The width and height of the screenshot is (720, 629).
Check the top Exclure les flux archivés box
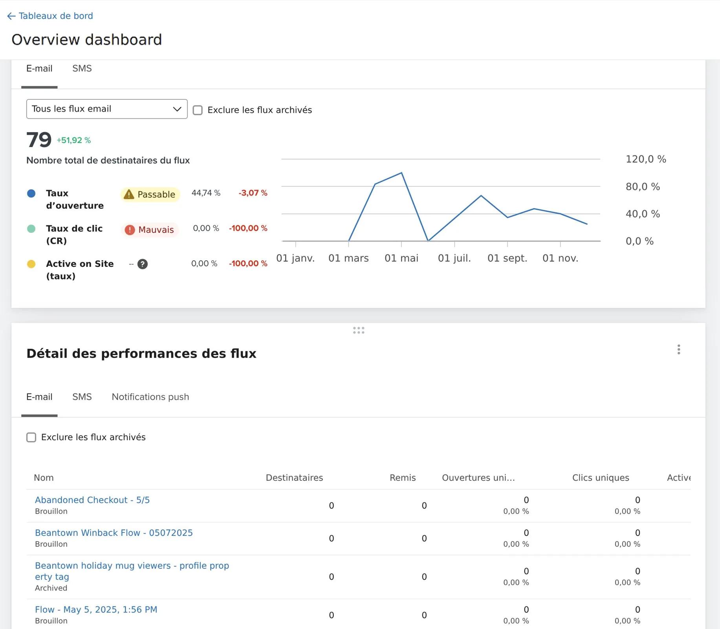coord(198,110)
